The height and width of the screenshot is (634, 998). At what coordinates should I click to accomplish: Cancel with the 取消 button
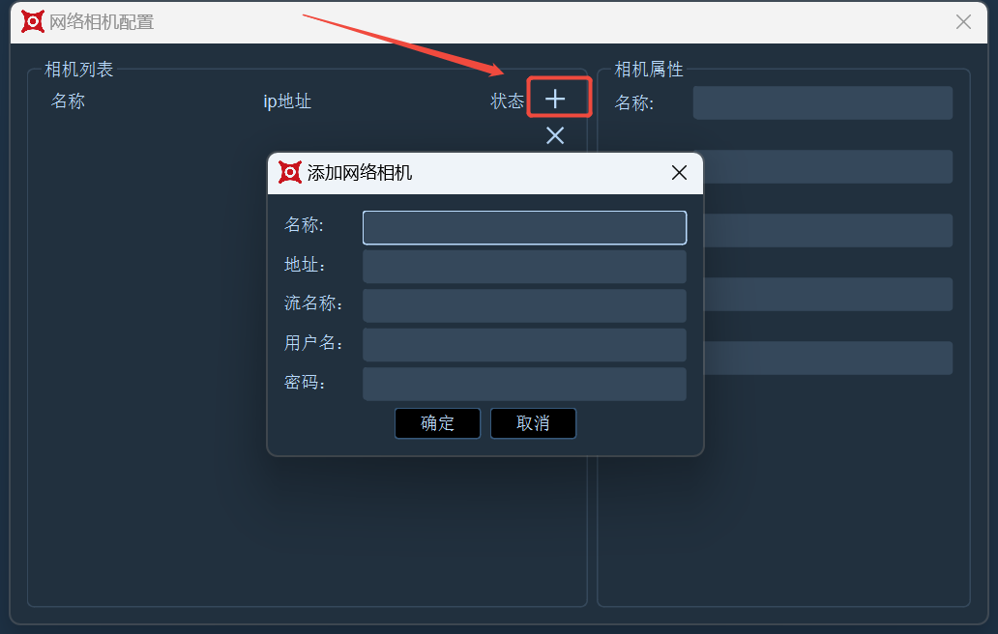pyautogui.click(x=533, y=423)
